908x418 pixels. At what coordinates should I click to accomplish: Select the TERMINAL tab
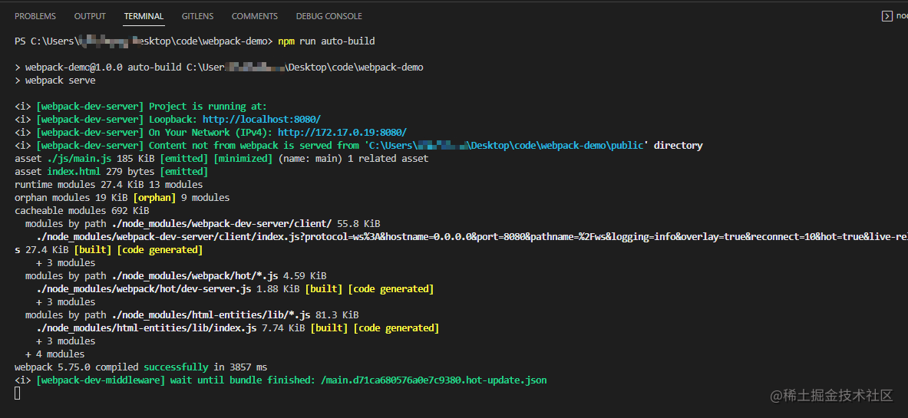[x=144, y=16]
